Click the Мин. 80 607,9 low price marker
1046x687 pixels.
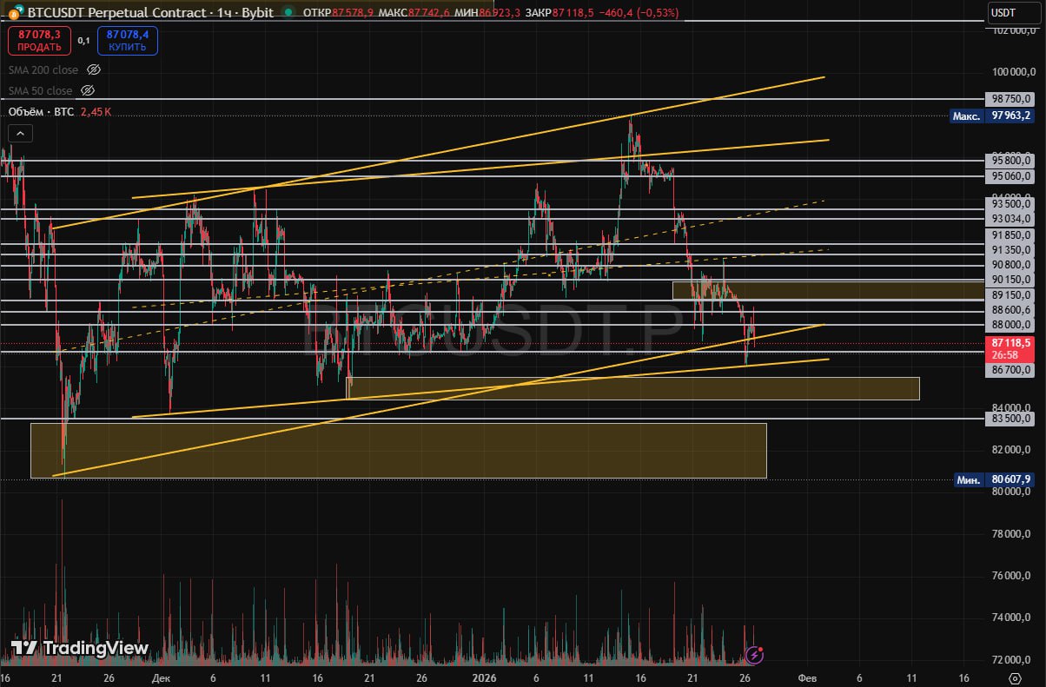tap(993, 479)
